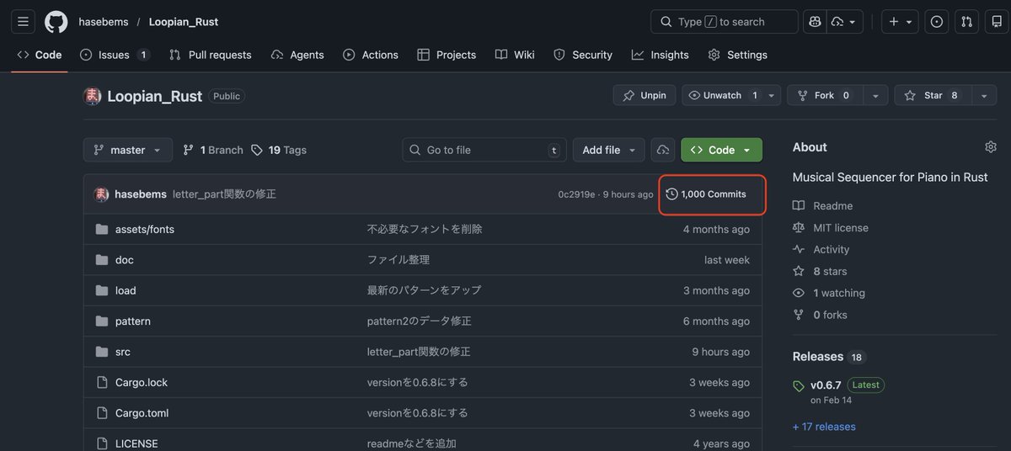The height and width of the screenshot is (451, 1011).
Task: Open the LICENSE file
Action: tap(136, 443)
